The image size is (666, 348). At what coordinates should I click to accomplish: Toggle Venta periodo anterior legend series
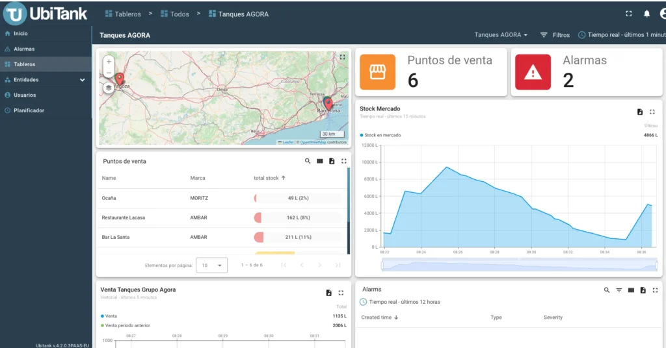[x=127, y=325]
